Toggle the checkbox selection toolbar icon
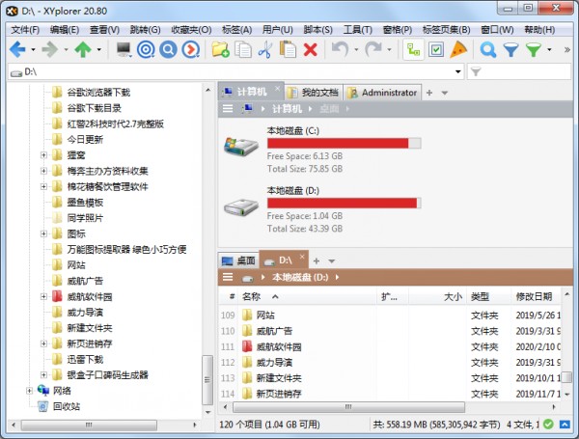Image resolution: width=579 pixels, height=439 pixels. 436,49
